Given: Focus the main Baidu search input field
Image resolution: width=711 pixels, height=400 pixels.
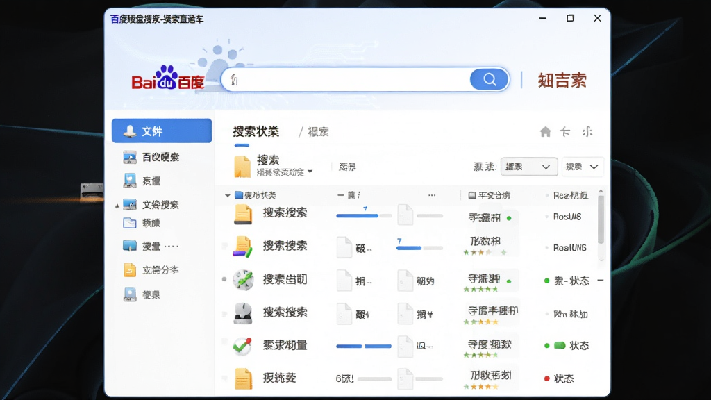Looking at the screenshot, I should [346, 80].
